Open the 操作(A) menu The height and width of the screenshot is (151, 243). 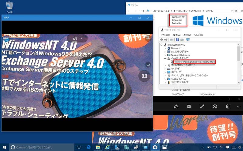pyautogui.click(x=177, y=35)
